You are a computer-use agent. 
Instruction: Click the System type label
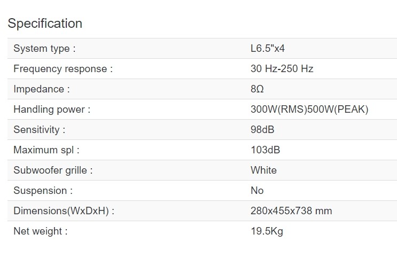[x=44, y=49]
